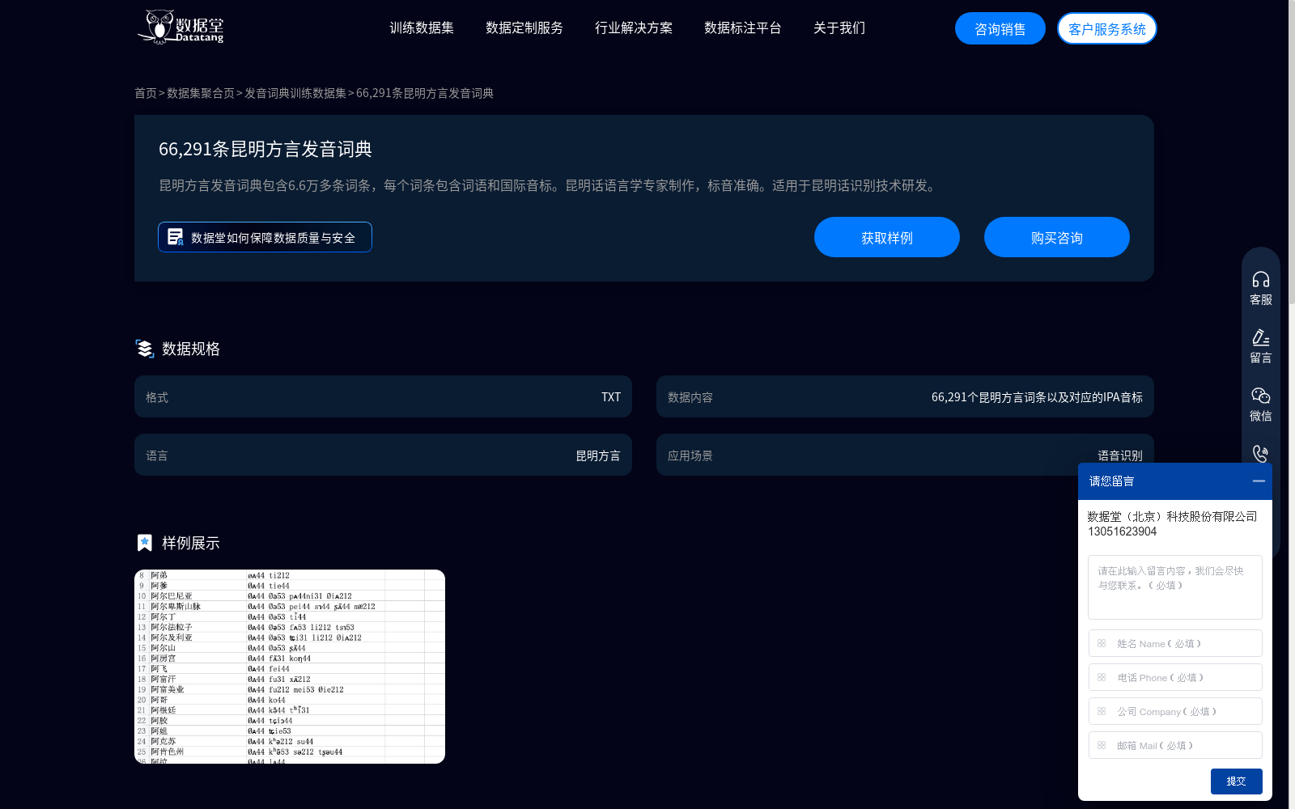Go to 数据集聚合页 breadcrumb link
This screenshot has height=809, width=1295.
(201, 93)
